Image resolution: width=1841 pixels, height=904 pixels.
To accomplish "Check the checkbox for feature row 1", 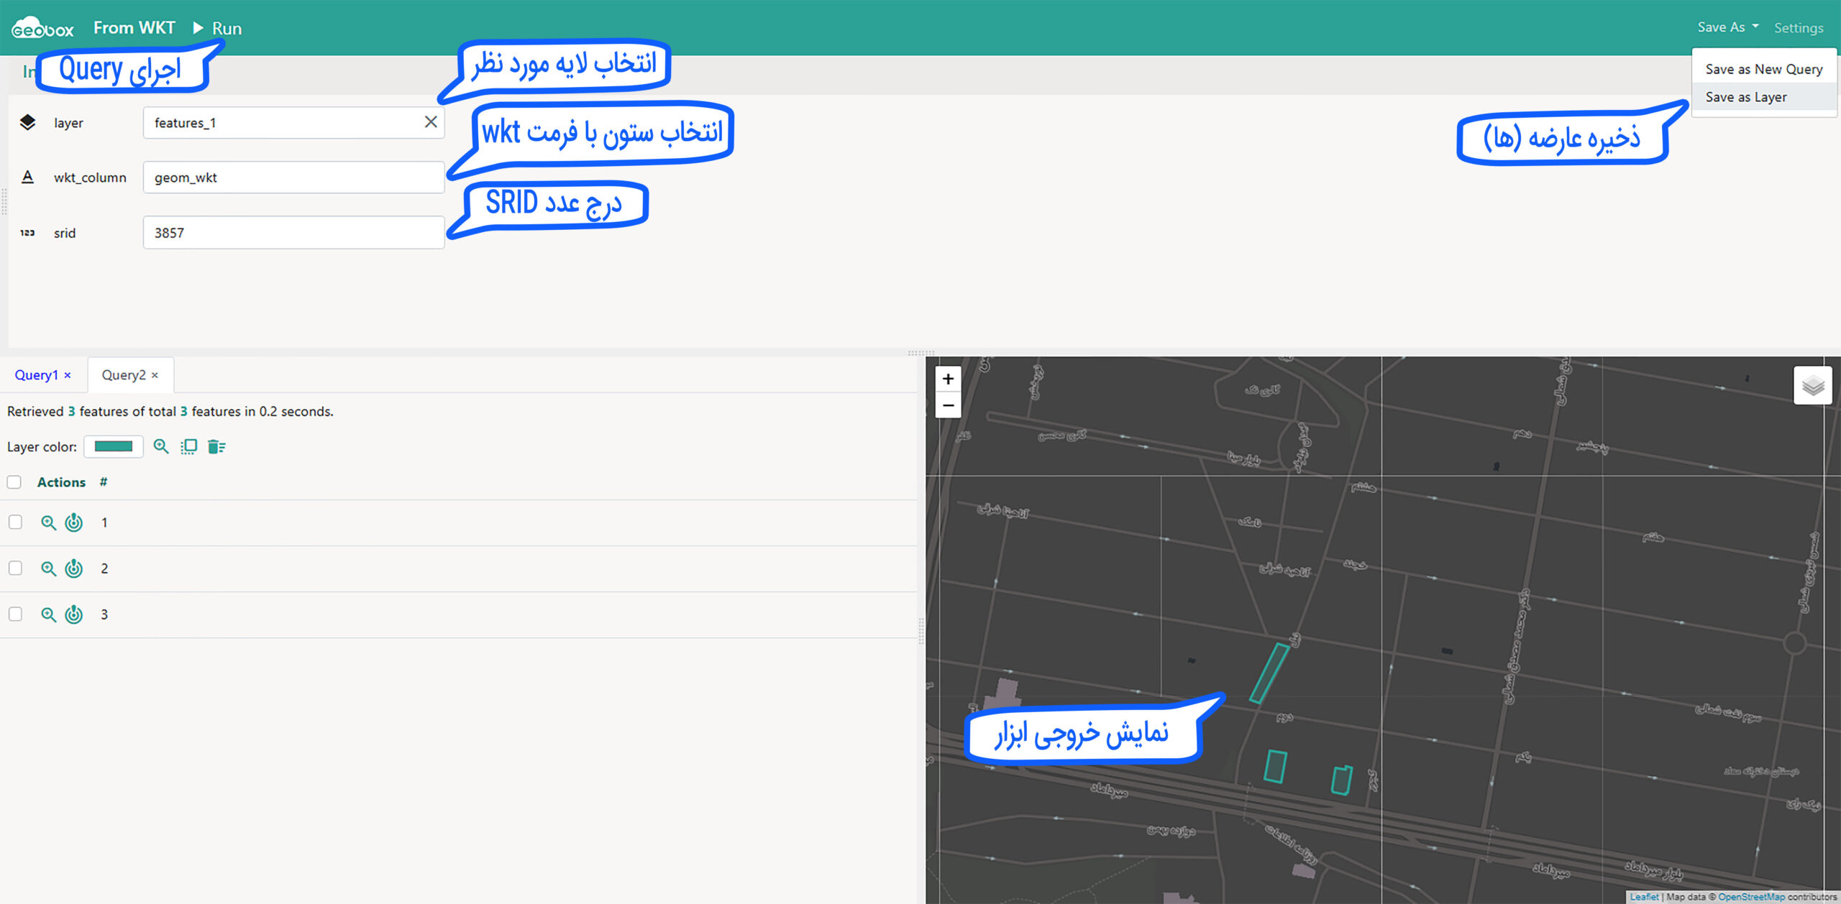I will (15, 522).
